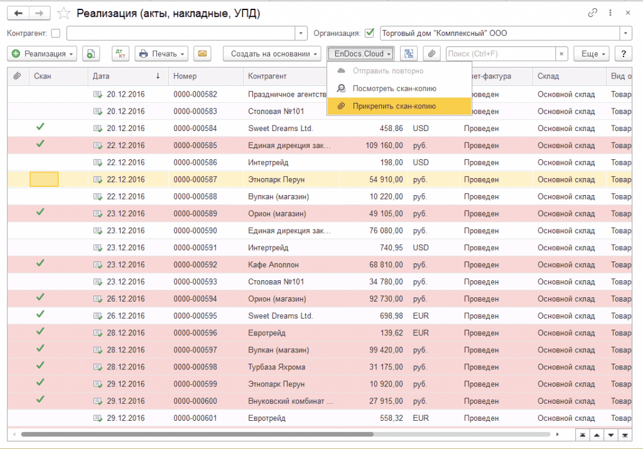
Task: Expand the Печать dropdown menu
Action: click(161, 54)
